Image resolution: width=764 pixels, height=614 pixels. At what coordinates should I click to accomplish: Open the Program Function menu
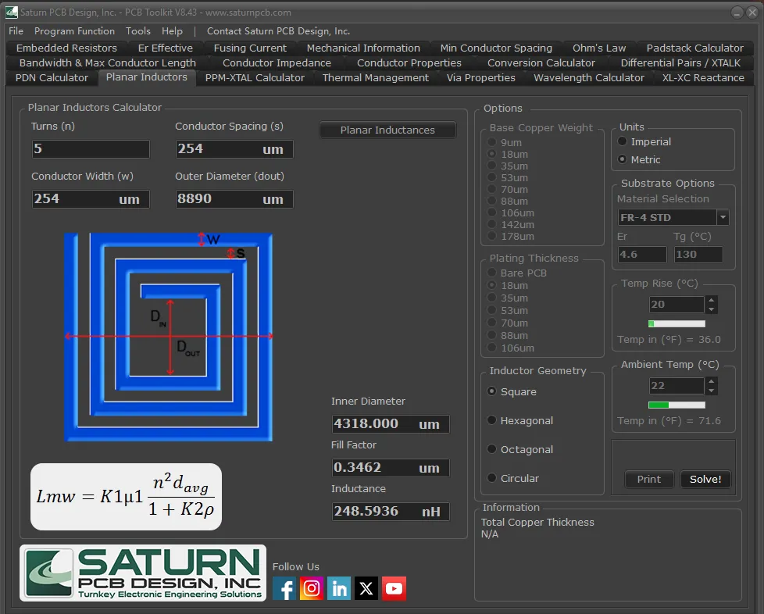[74, 31]
